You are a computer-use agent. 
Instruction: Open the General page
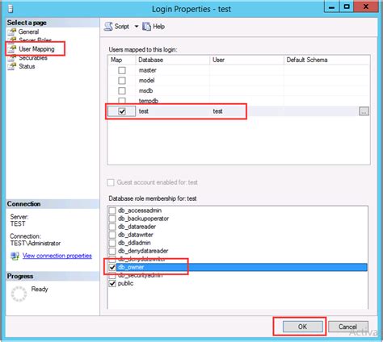pyautogui.click(x=28, y=31)
